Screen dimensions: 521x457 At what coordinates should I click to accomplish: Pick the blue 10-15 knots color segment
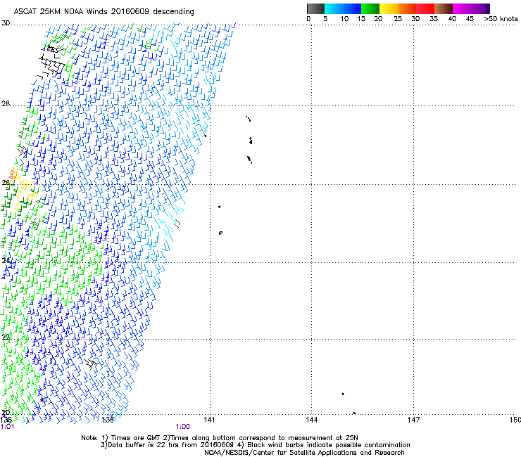coord(352,8)
